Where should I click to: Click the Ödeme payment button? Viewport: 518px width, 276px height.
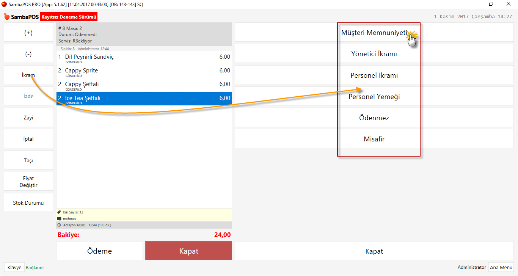[99, 251]
